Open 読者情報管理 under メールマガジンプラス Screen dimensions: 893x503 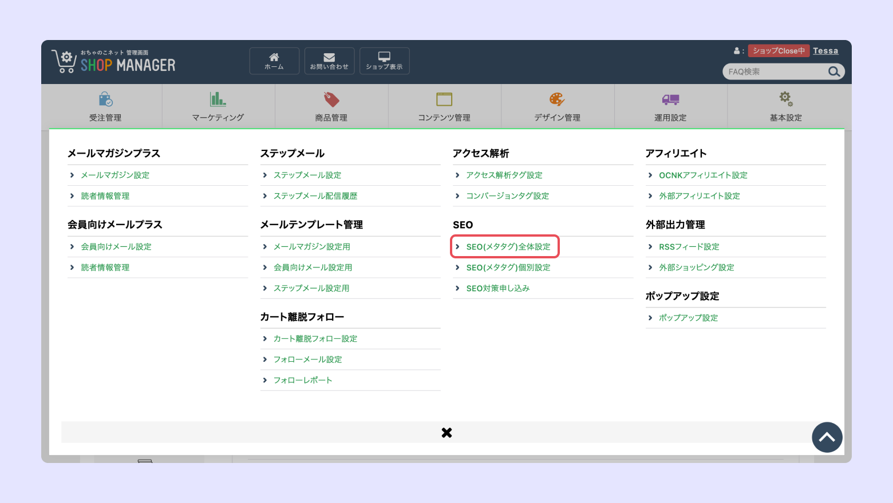105,196
